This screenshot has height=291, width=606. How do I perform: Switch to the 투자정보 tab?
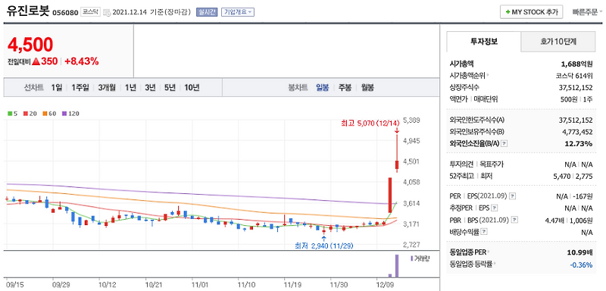[484, 42]
